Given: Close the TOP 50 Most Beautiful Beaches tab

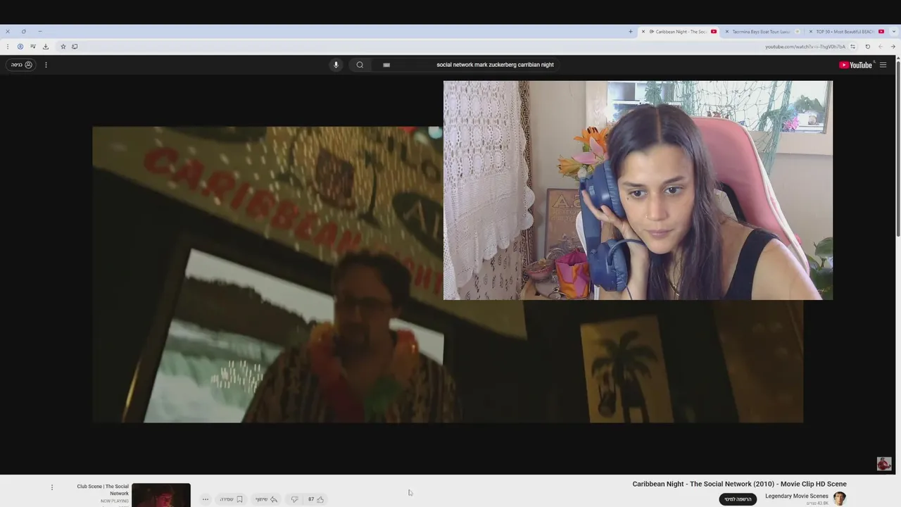Looking at the screenshot, I should point(810,32).
